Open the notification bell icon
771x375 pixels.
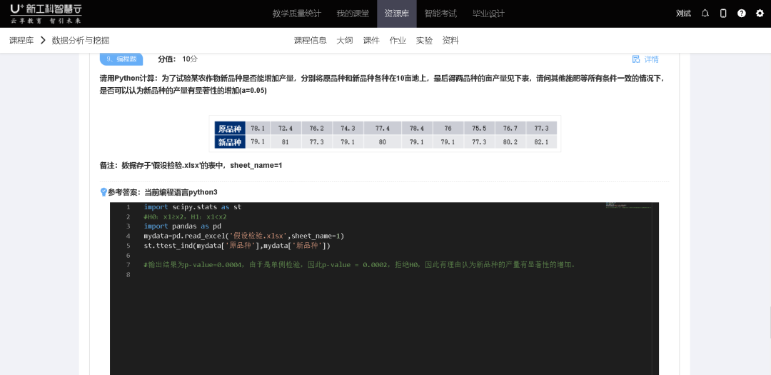(x=705, y=14)
